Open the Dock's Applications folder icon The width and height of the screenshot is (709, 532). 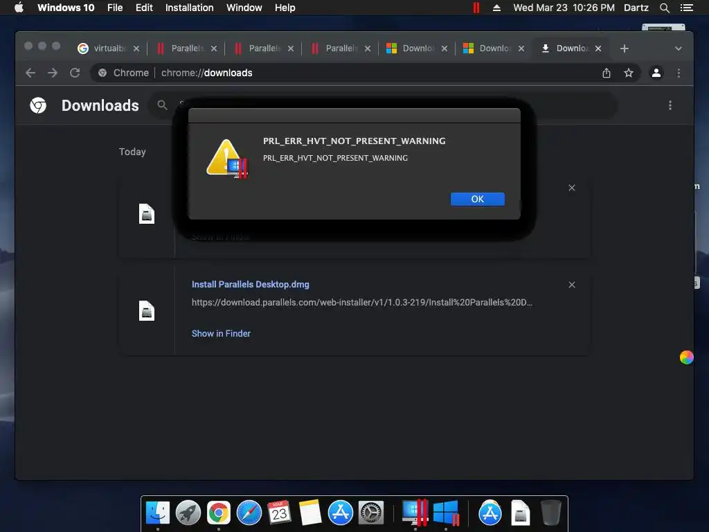(x=490, y=513)
